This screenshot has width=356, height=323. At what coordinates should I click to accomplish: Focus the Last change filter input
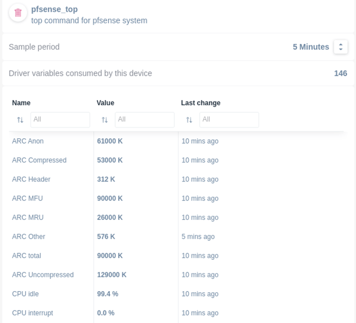[229, 120]
